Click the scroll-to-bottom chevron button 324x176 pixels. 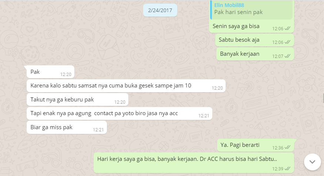pos(312,162)
